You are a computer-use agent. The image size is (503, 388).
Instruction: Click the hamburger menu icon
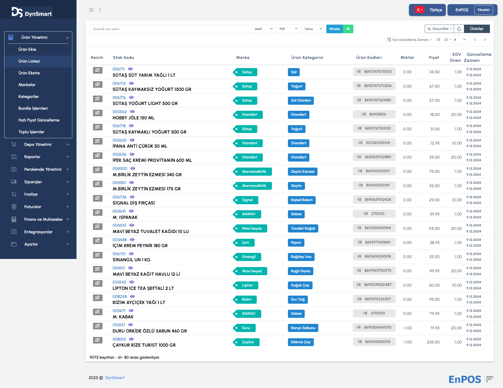(91, 10)
